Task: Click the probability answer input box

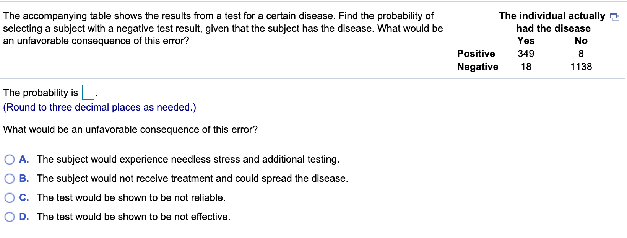Action: point(88,93)
